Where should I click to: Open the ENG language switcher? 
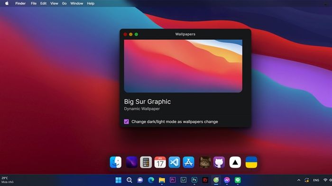point(316,180)
